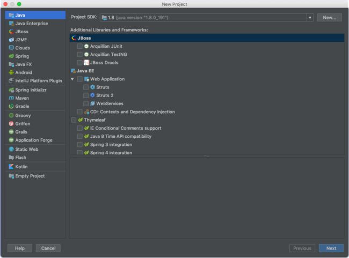Pick the Griffon icon in sidebar
349x258 pixels.
(11, 124)
